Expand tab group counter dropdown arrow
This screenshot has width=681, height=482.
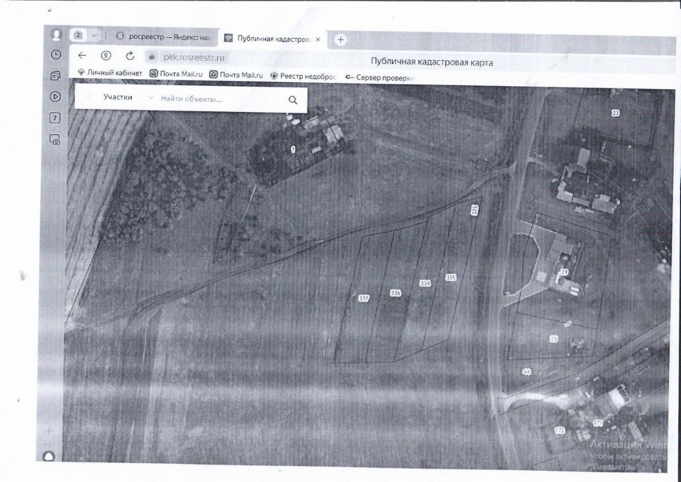(x=94, y=35)
